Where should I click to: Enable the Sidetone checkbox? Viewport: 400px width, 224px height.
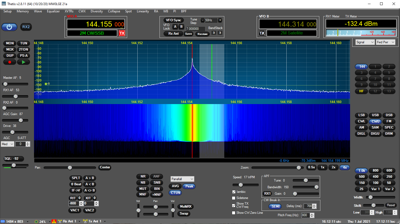pos(233,198)
